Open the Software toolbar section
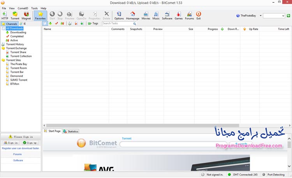This screenshot has width=292, height=178. pos(167,16)
